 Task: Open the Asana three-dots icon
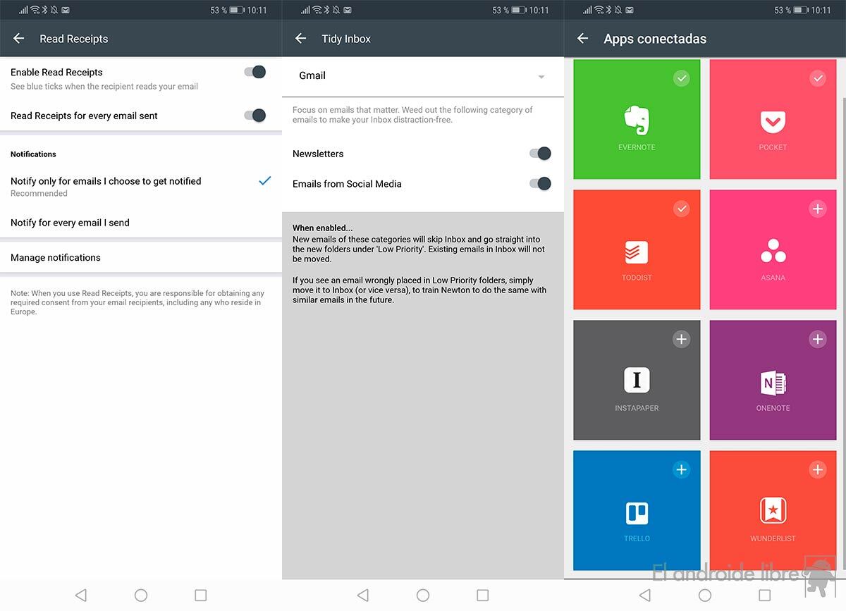click(x=773, y=252)
